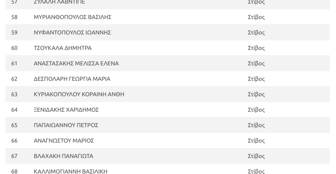Viewport: 336px width, 174px height.
Task: Click the name ΝΥΦΑΝΤΟΠΟΥΛΟΣ ΙΩΑΝΝΗΣ
Action: 73,32
